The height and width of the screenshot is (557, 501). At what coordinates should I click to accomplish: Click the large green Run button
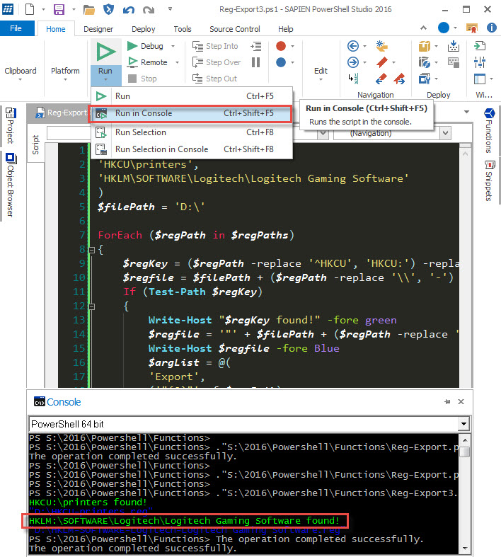tap(106, 52)
